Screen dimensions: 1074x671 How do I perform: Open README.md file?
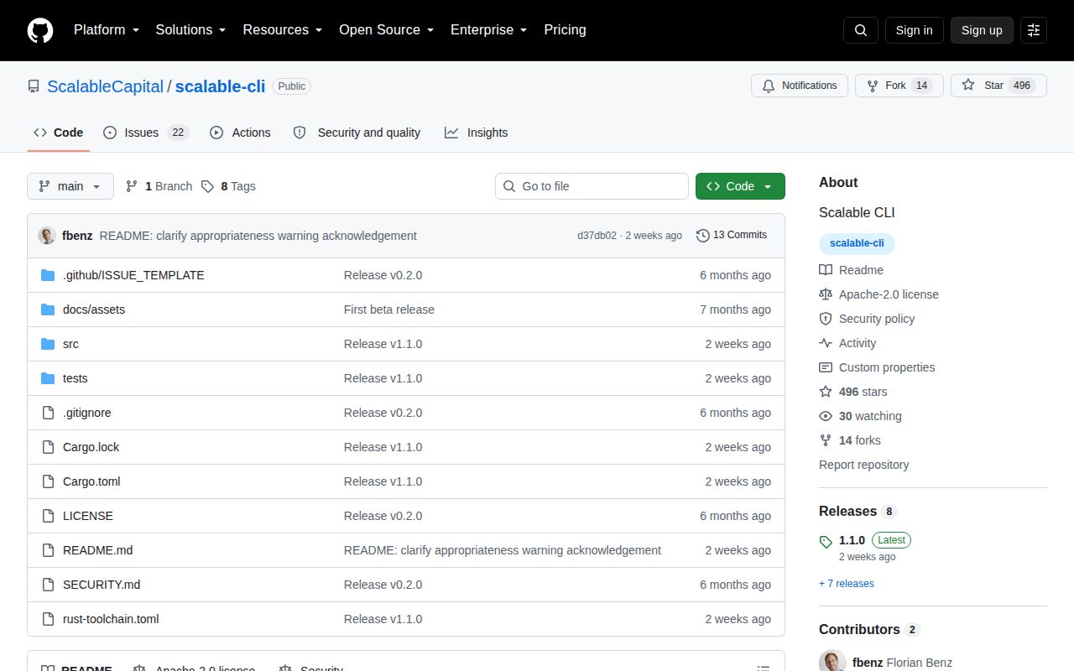[x=97, y=550]
